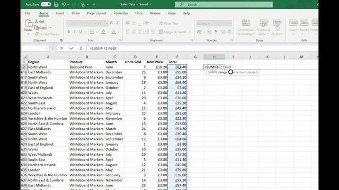
Task: Open Conditional Formatting menu
Action: point(246,27)
